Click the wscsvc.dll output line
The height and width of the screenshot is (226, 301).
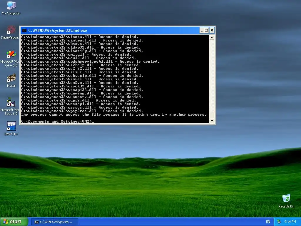(x=80, y=72)
